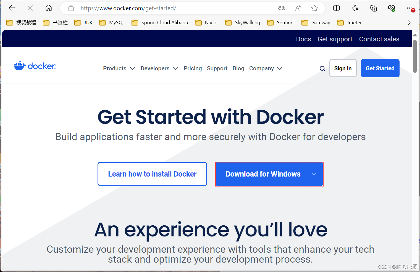420x272 pixels.
Task: Open the SkyWalking bookmark folder
Action: point(243,23)
